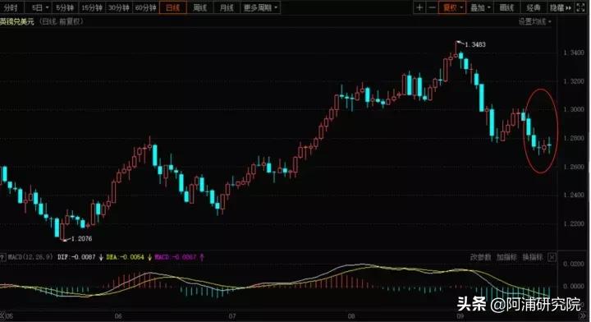Close the MACD indicator panel

point(552,257)
